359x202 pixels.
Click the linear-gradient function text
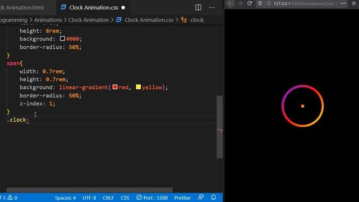pos(84,88)
